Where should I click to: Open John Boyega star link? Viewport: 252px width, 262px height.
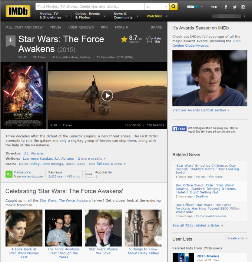[53, 164]
